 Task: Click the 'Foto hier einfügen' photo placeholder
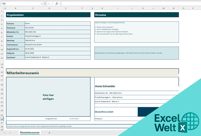click(48, 97)
